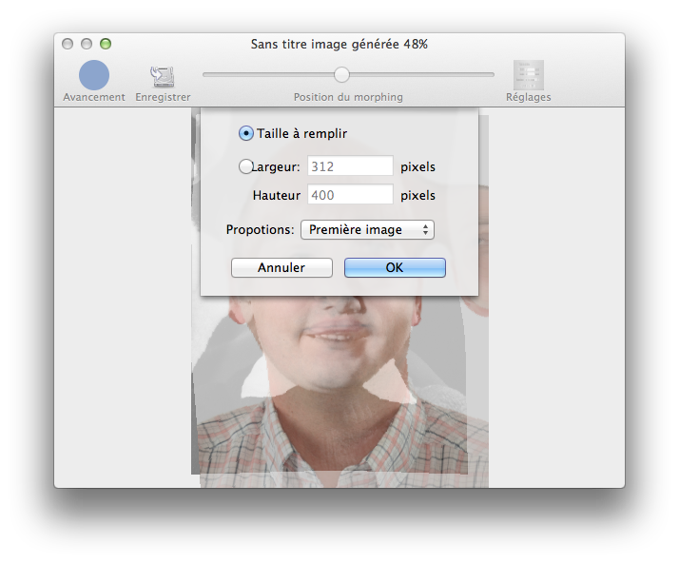
Task: Click the far left end of morphing slider track
Action: [x=205, y=74]
